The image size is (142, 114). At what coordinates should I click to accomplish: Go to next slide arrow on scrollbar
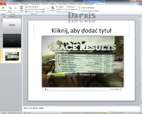(141, 103)
